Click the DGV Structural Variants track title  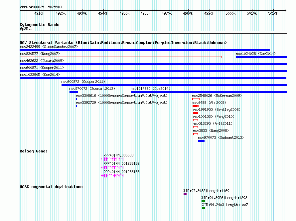(123, 43)
